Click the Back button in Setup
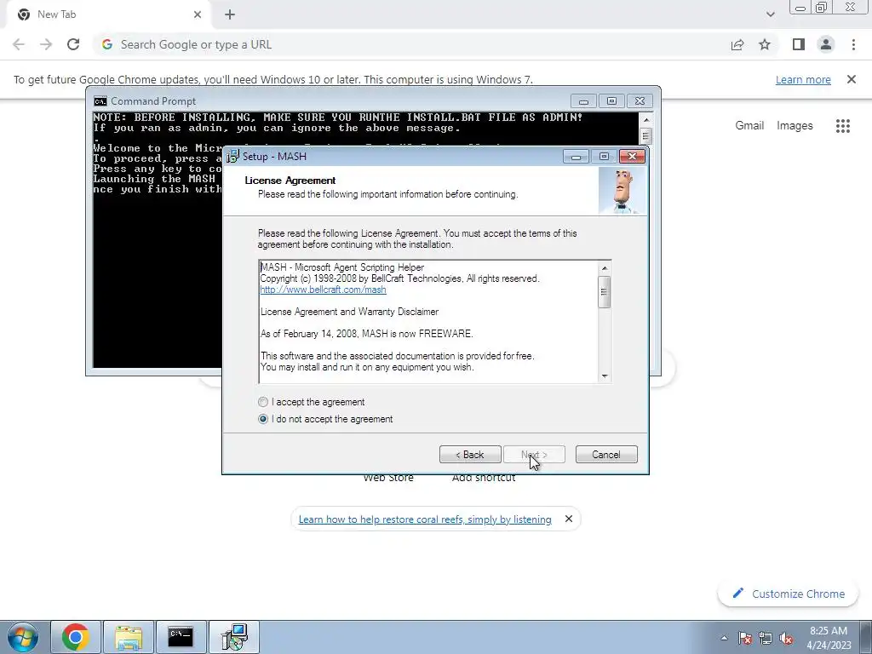Image resolution: width=872 pixels, height=654 pixels. (470, 455)
